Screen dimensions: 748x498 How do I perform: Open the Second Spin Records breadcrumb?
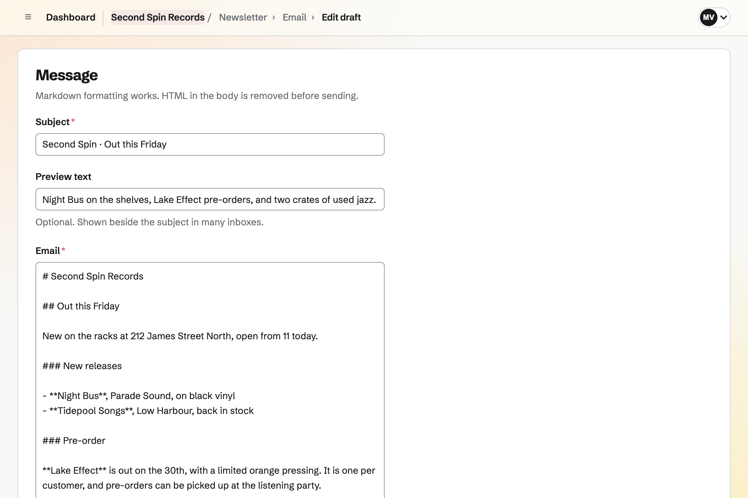click(x=157, y=17)
